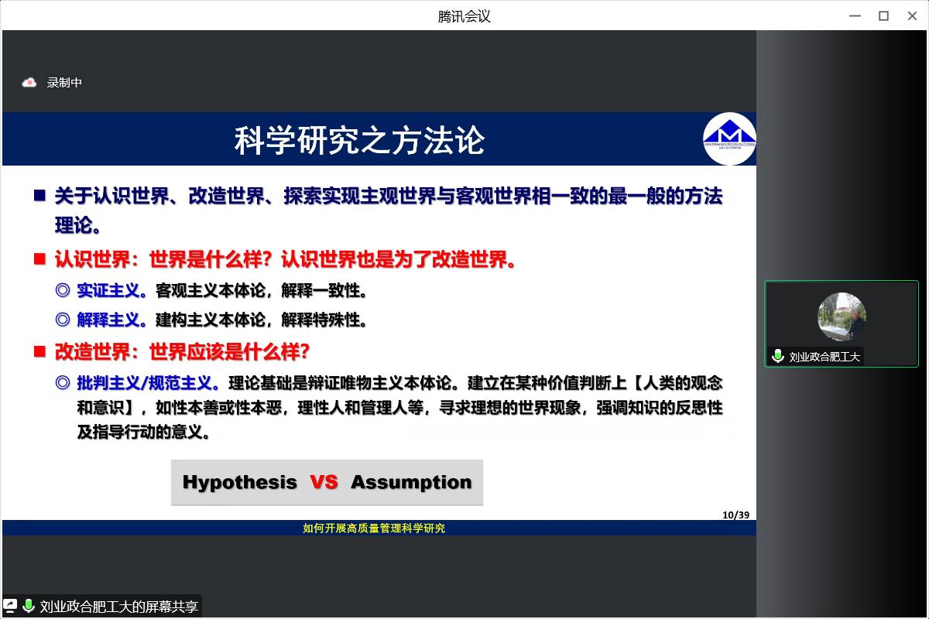Click the 腾讯会议 window title
Screen dimensions: 929x619
464,16
